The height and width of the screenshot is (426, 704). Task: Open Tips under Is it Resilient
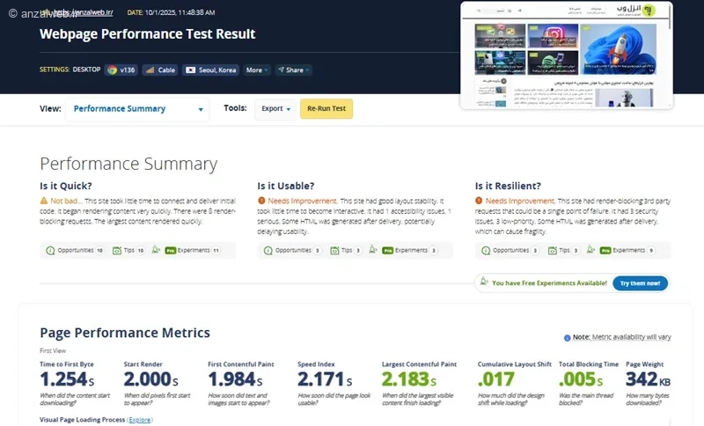pos(564,251)
